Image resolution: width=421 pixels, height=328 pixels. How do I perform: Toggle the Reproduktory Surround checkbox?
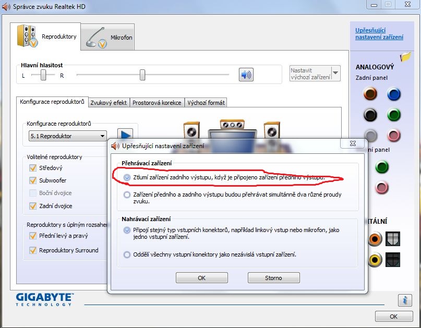pyautogui.click(x=33, y=250)
